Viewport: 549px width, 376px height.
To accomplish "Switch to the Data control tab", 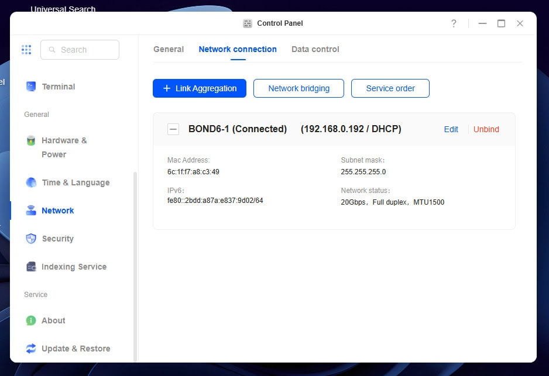I will pyautogui.click(x=315, y=49).
